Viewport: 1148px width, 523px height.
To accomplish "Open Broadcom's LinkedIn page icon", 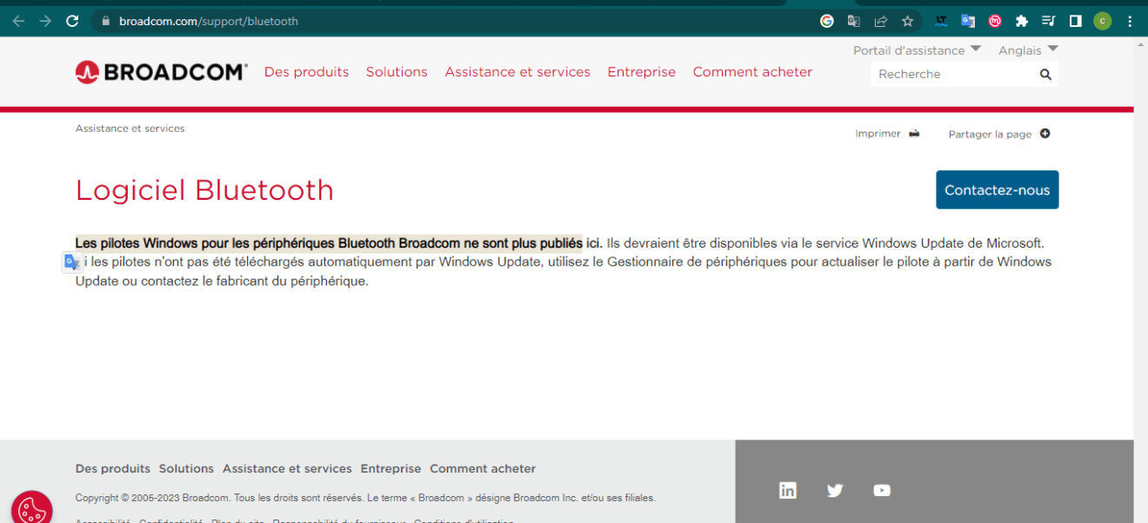I will (x=788, y=490).
